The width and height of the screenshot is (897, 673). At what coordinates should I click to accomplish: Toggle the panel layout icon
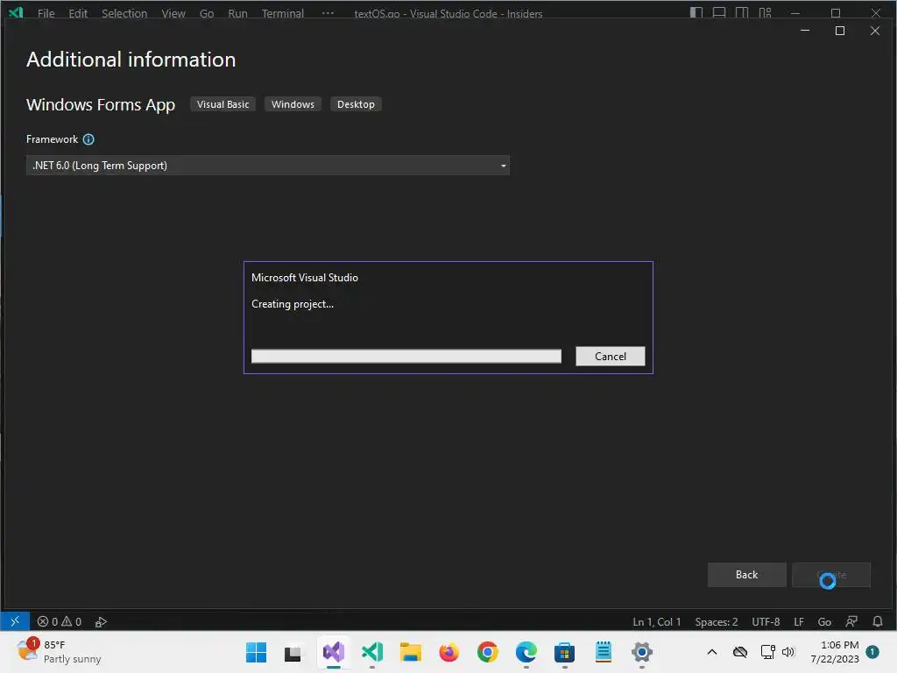point(719,12)
